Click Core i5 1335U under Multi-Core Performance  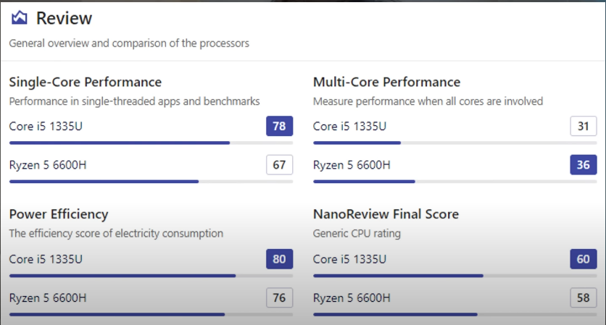(x=349, y=126)
